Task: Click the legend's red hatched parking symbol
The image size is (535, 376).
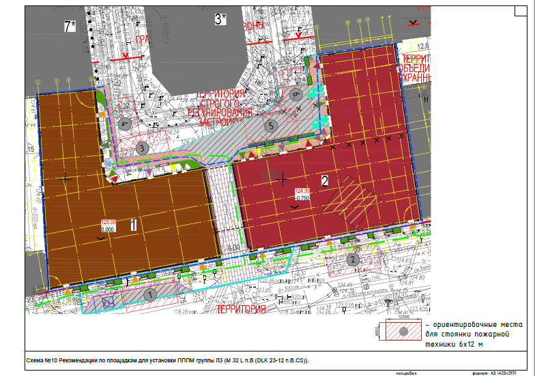Action: (403, 331)
